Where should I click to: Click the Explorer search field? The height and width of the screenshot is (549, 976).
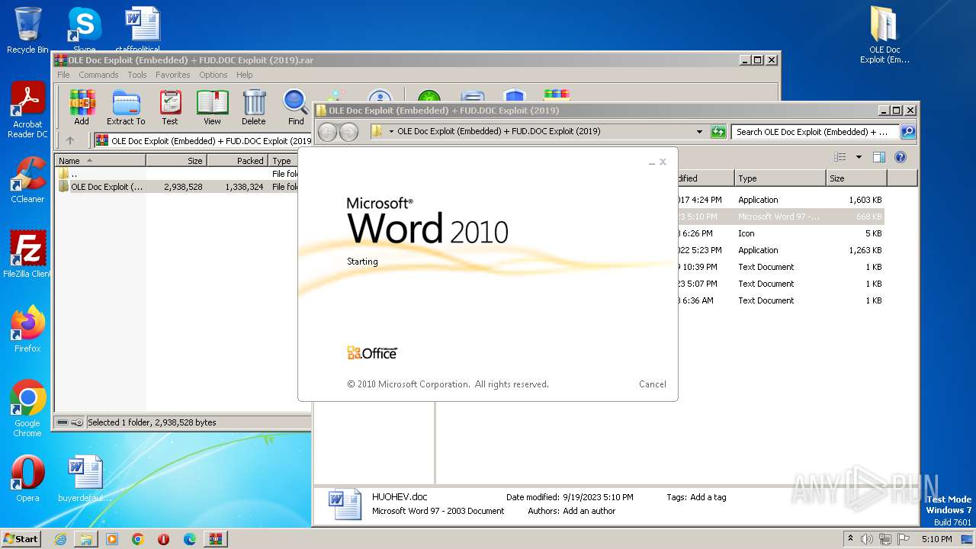point(815,132)
